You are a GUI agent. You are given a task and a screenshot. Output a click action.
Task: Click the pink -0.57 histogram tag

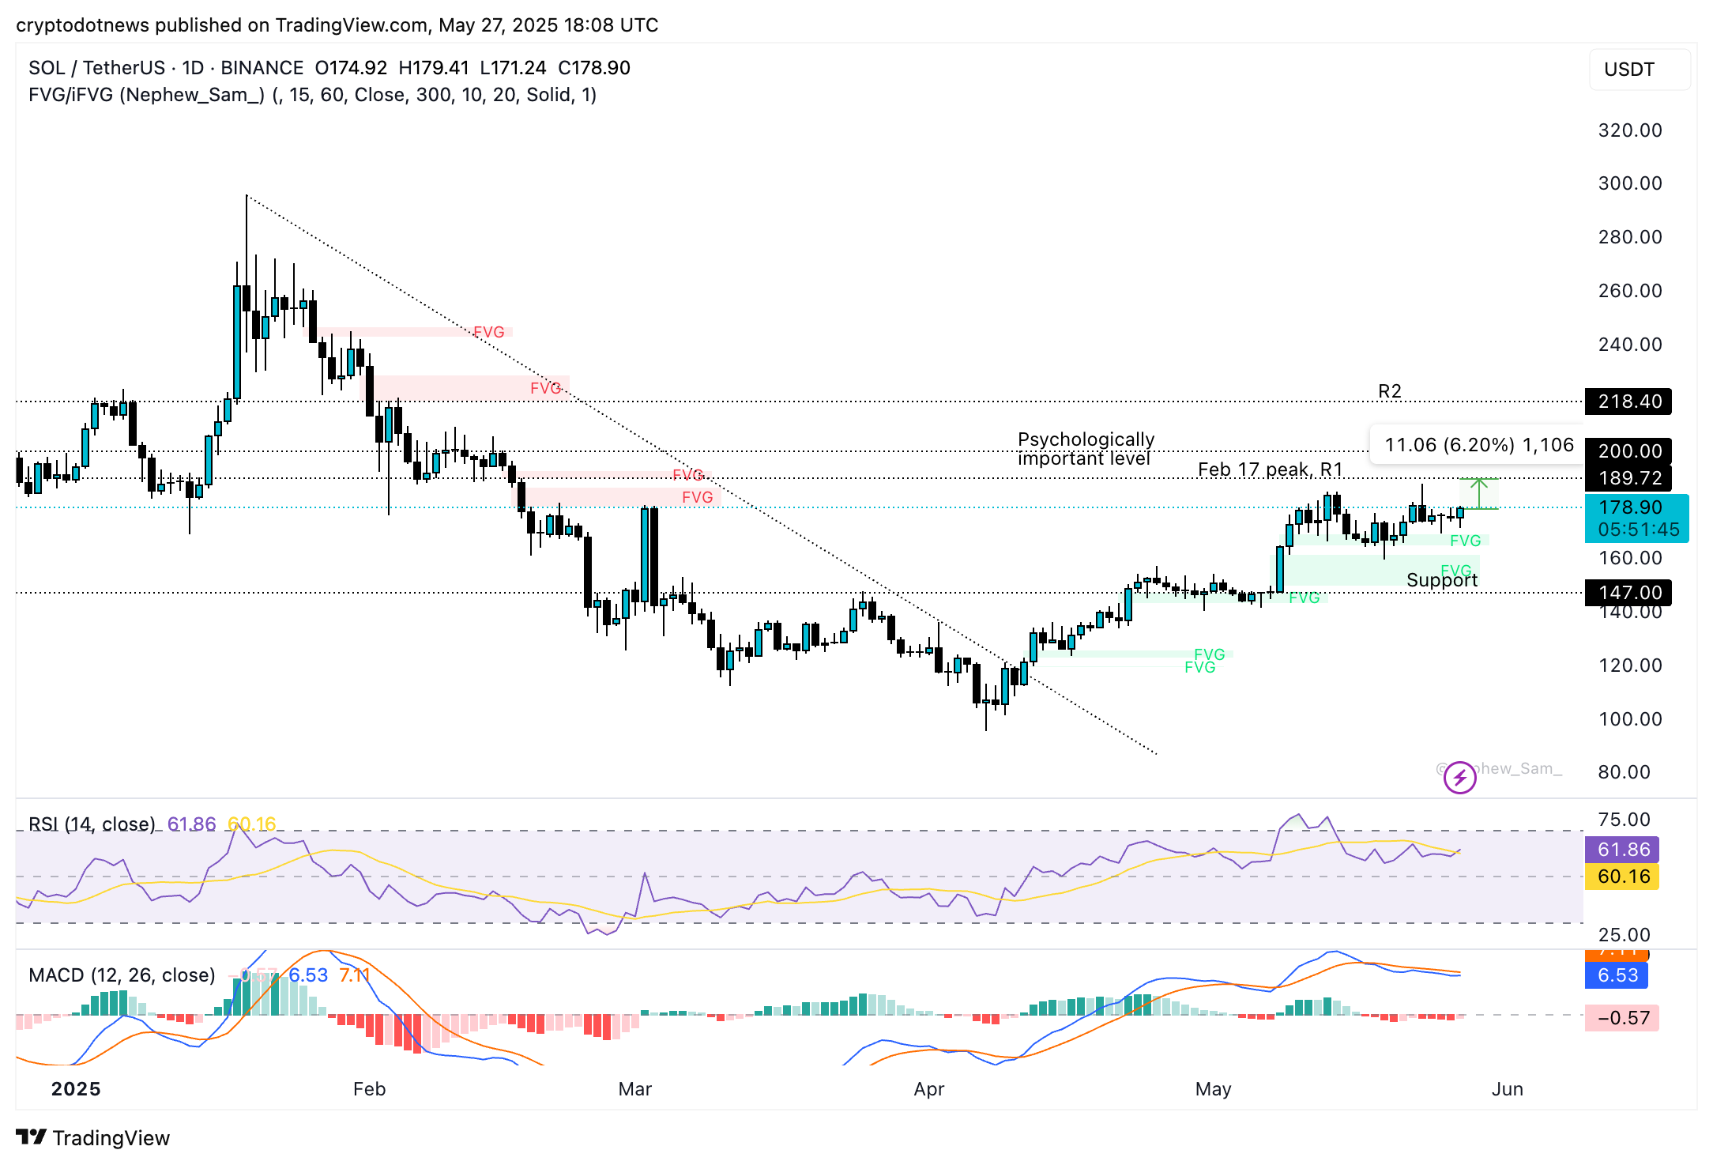coord(1623,1018)
